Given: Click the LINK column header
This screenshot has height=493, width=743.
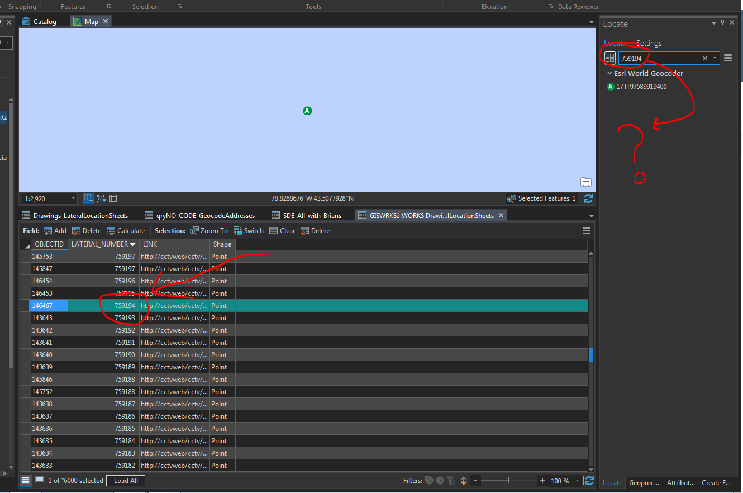Looking at the screenshot, I should [x=174, y=244].
